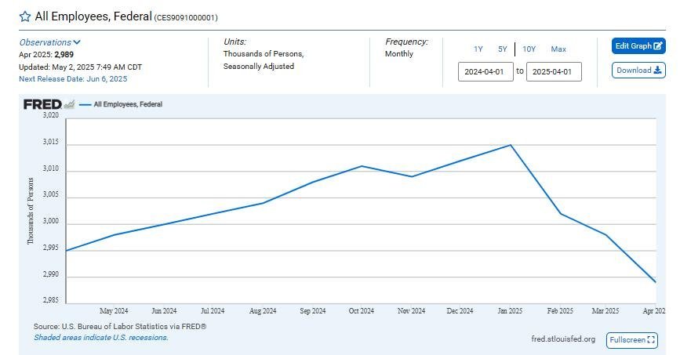Click the FRED logo in chart
Viewport: 680px width, 355px height.
(42, 103)
